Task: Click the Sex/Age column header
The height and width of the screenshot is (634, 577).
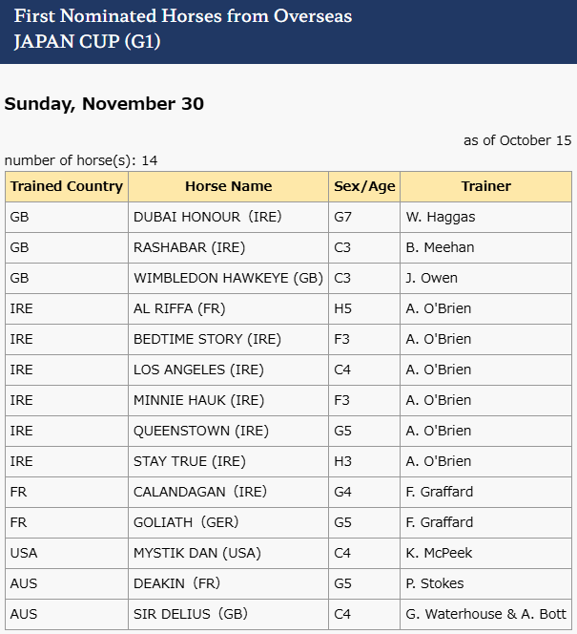Action: coord(364,186)
